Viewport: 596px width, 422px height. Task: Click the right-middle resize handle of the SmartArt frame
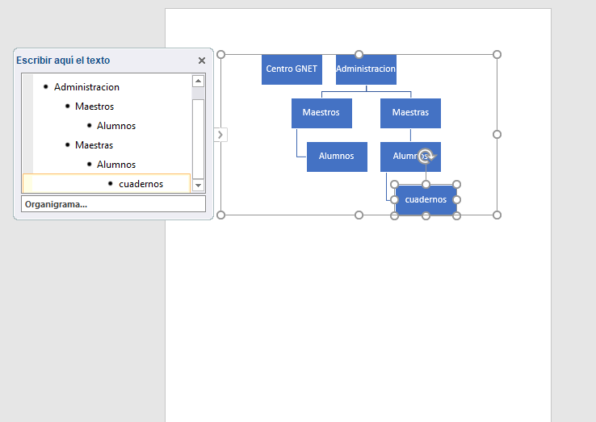(x=497, y=135)
